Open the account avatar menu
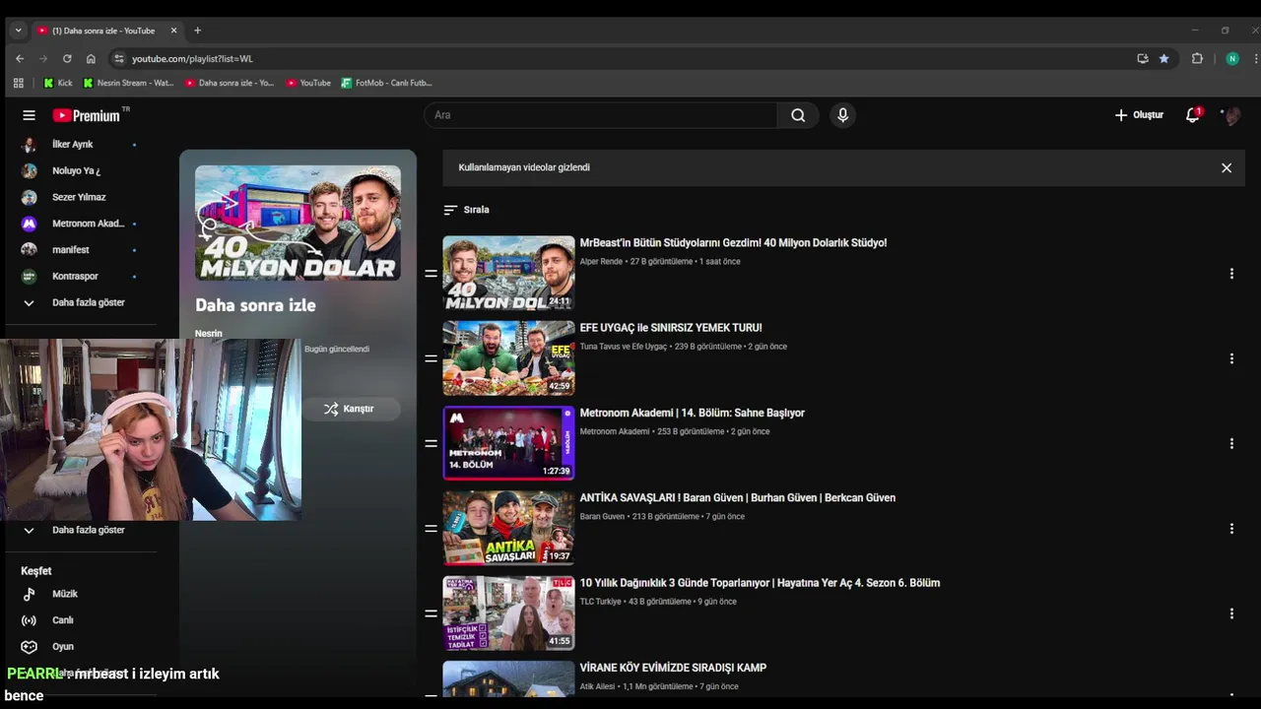Viewport: 1261px width, 709px height. [x=1231, y=115]
